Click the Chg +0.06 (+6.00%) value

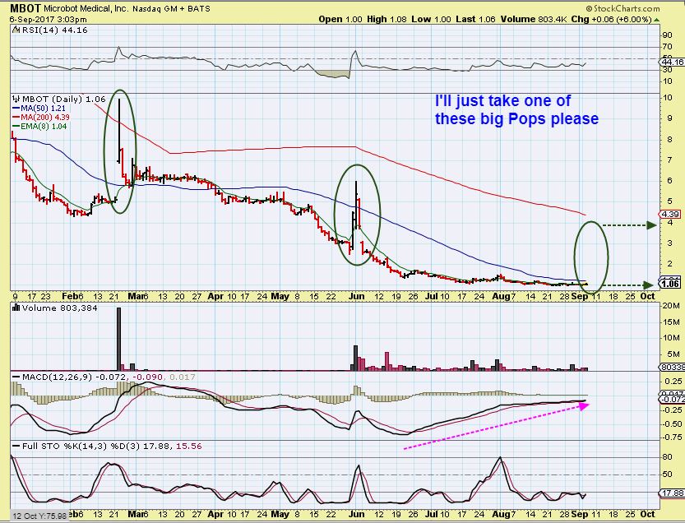(x=611, y=19)
